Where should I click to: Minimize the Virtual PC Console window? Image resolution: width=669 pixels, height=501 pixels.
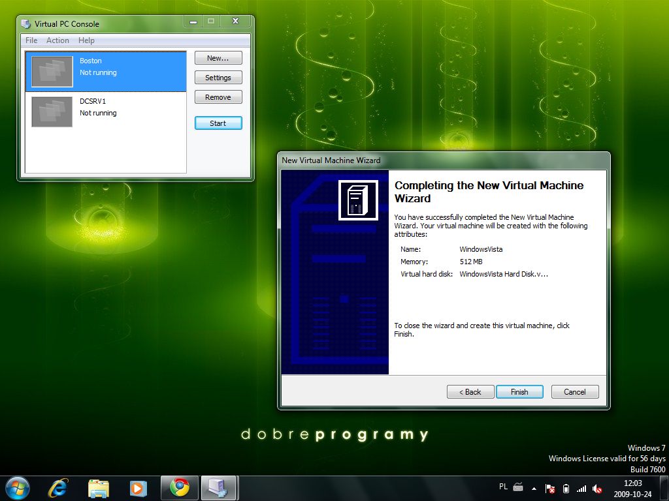click(x=193, y=22)
